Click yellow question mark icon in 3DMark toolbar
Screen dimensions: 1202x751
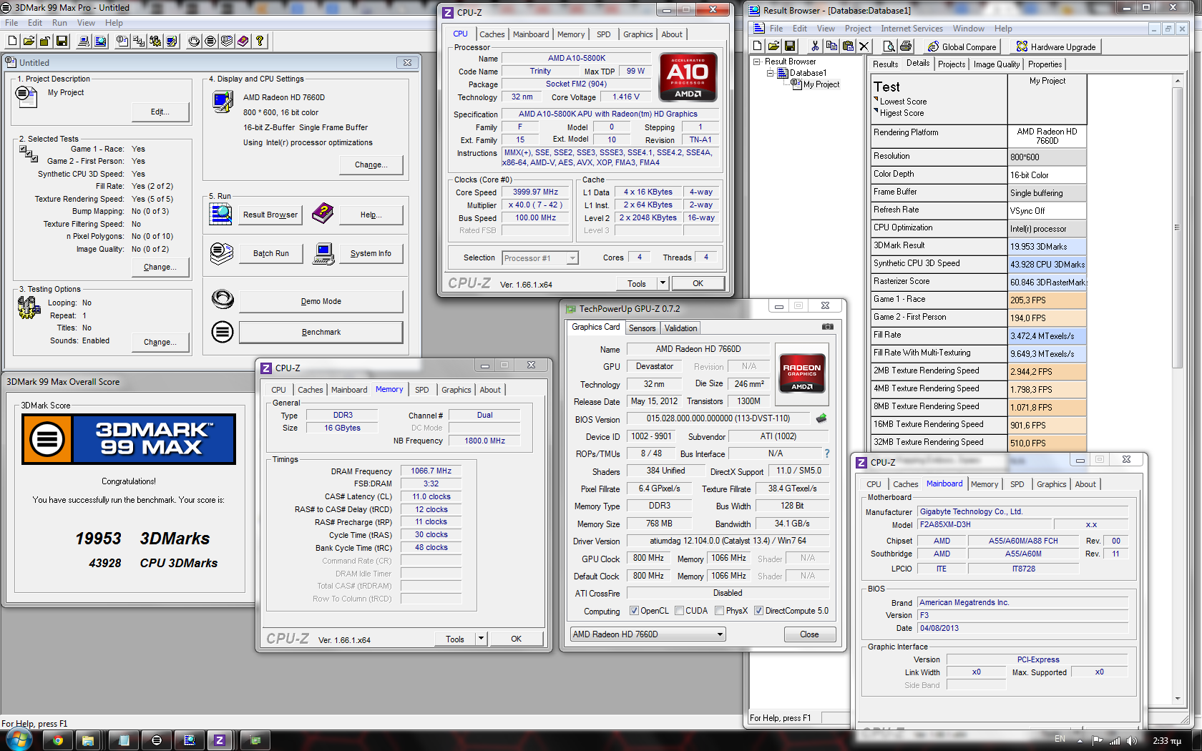tap(260, 41)
